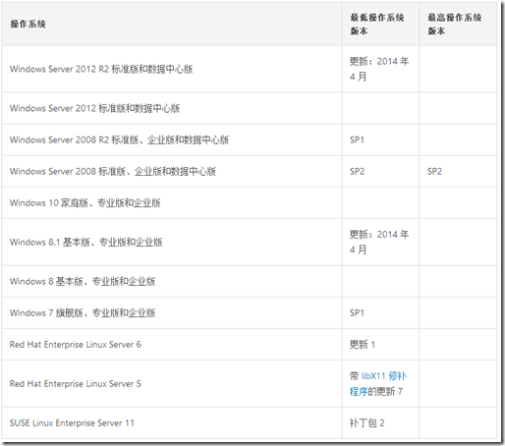Click Windows Server 2012 R2 标准版和数据中心版 row
Image resolution: width=505 pixels, height=446 pixels.
click(249, 69)
